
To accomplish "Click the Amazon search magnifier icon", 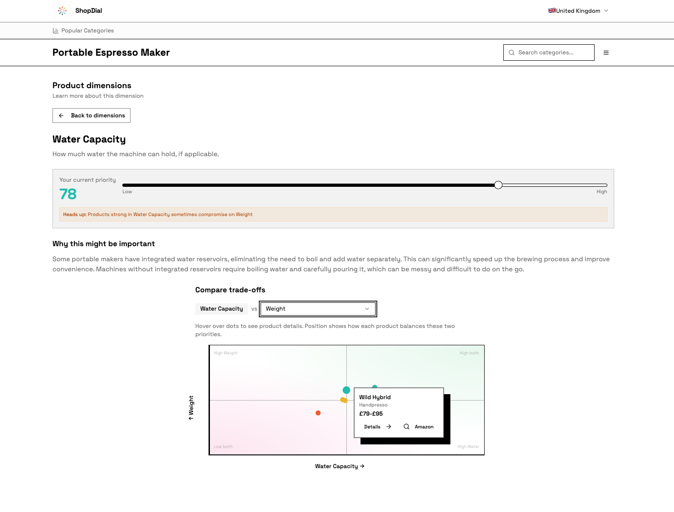I will (406, 427).
